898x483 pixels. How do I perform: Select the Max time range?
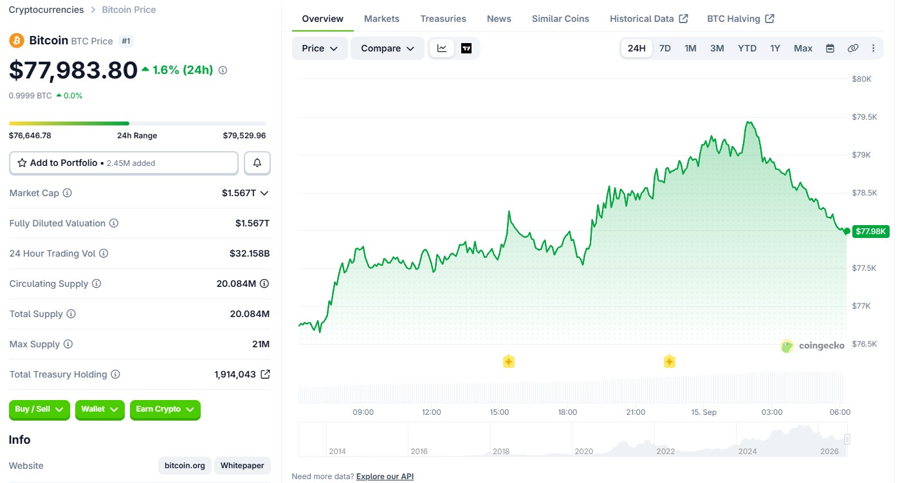coord(803,48)
